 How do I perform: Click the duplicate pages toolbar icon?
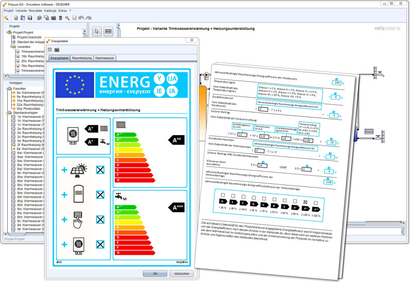pyautogui.click(x=46, y=18)
